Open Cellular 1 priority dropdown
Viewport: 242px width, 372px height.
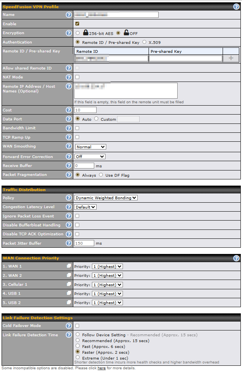[x=107, y=285]
